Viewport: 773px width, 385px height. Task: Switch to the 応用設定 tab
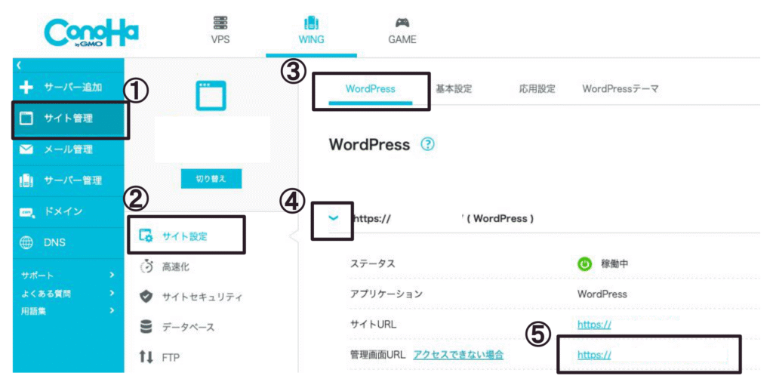537,89
